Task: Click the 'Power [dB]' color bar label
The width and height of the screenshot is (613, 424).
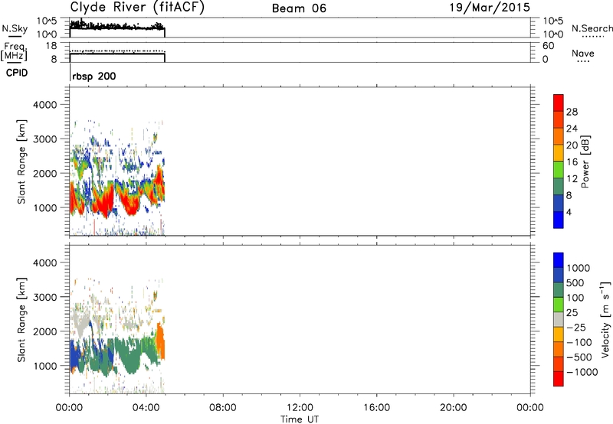Action: click(x=585, y=161)
